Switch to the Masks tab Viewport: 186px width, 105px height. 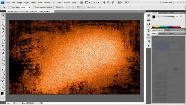[x=167, y=30]
